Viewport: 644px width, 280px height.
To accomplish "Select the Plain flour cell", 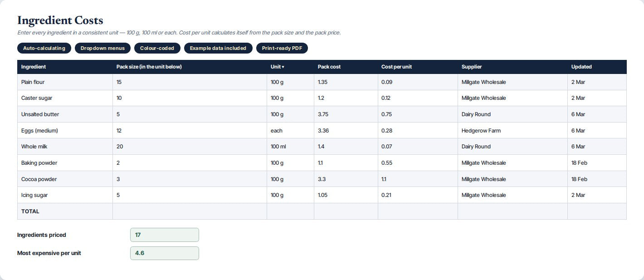I will click(x=65, y=82).
